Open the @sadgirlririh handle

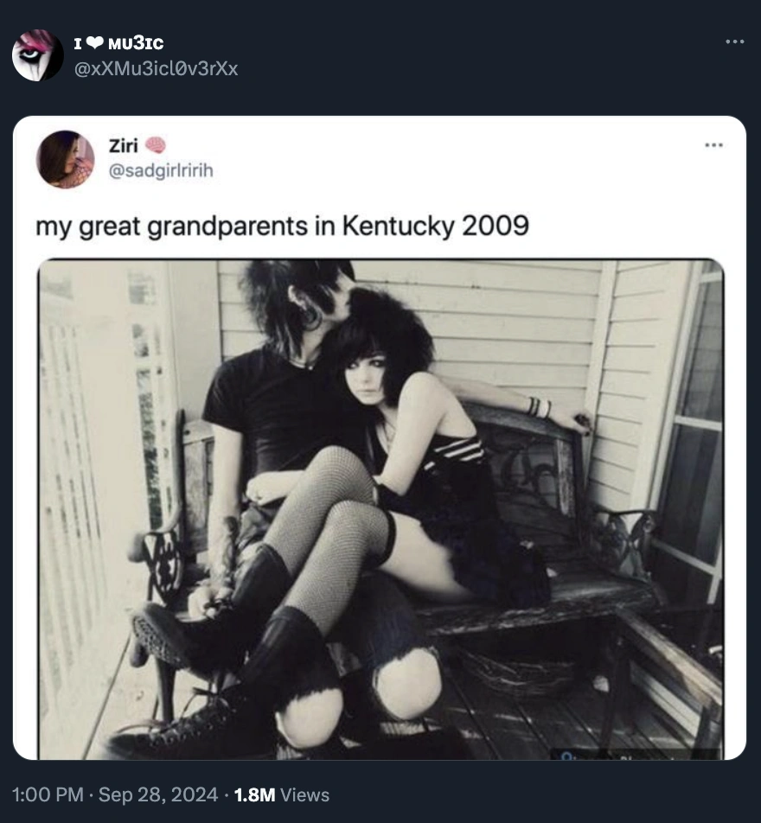[161, 170]
